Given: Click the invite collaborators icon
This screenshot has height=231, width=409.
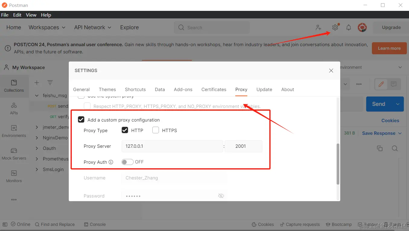Looking at the screenshot, I should click(x=319, y=27).
